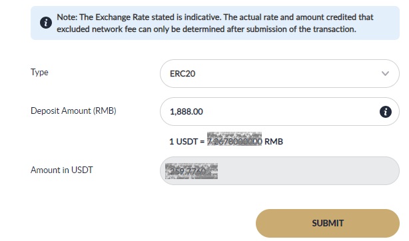Image resolution: width=409 pixels, height=241 pixels.
Task: Open the ERC20 type selector
Action: click(279, 73)
